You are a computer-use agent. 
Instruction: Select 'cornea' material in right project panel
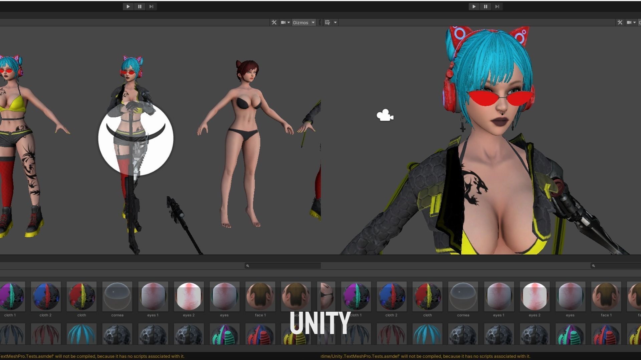pyautogui.click(x=463, y=296)
